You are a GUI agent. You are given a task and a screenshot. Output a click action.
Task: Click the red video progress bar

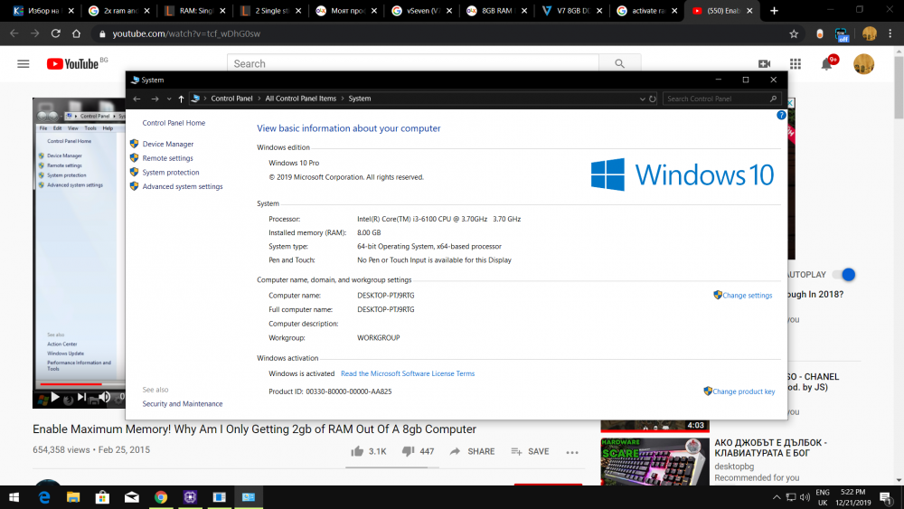click(71, 384)
